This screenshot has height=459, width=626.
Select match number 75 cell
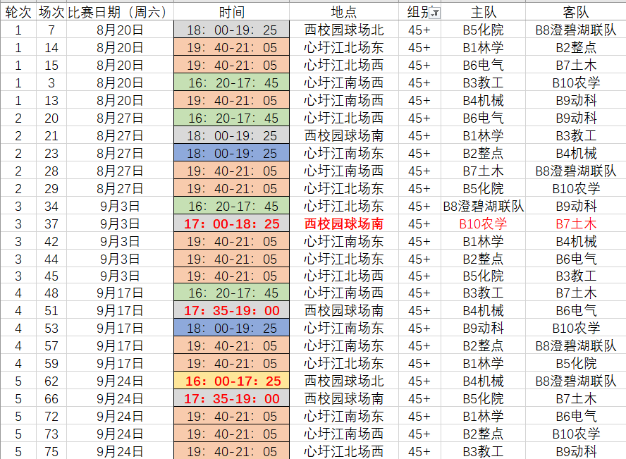[50, 451]
